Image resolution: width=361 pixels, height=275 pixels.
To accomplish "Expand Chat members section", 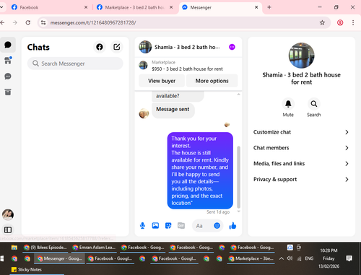I will (x=301, y=148).
